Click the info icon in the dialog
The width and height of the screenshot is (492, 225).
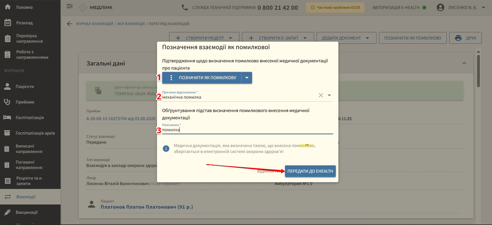click(x=166, y=148)
